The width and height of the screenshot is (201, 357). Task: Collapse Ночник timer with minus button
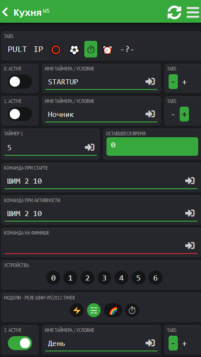click(173, 115)
